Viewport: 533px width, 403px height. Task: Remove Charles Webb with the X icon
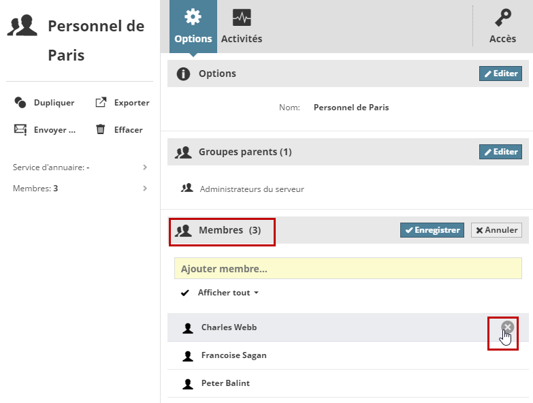(507, 327)
